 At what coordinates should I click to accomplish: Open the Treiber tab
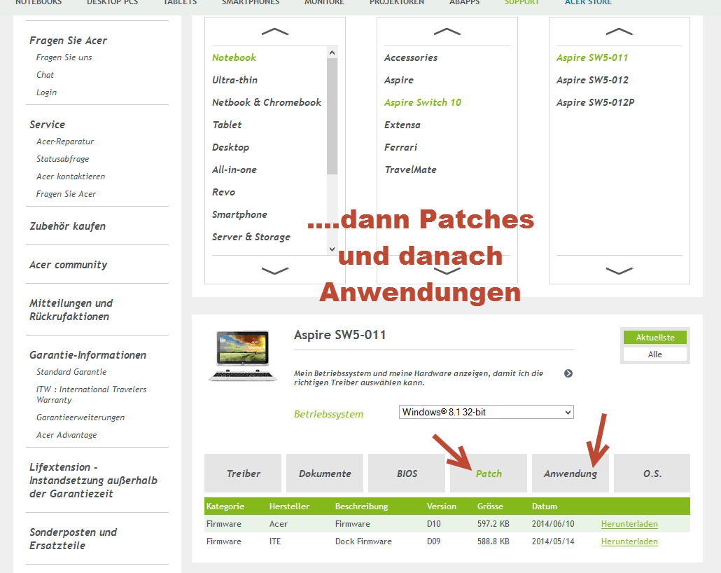(x=243, y=473)
